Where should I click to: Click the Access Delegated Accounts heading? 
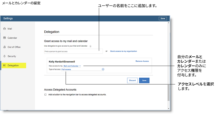60,89
